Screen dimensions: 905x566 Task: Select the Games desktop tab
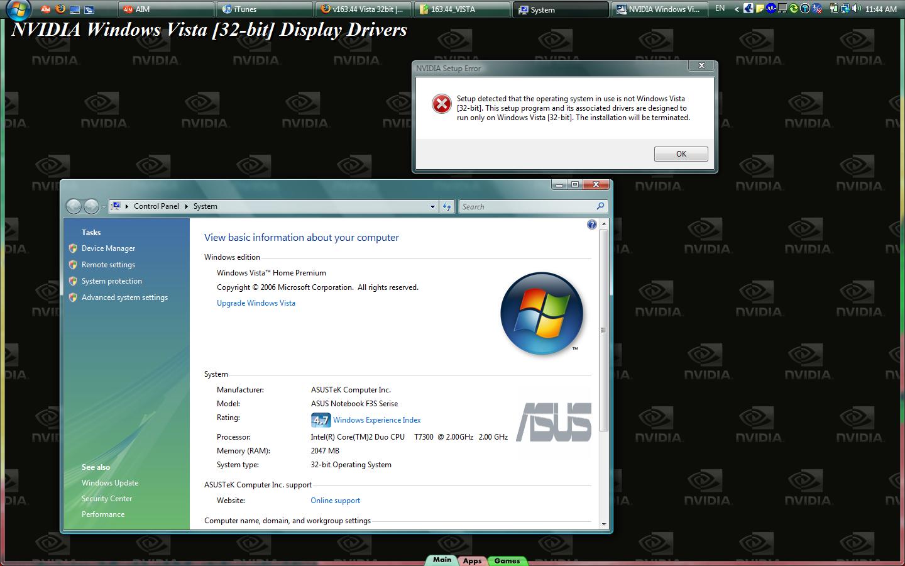tap(507, 560)
